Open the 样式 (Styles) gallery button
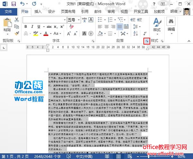 [157, 26]
